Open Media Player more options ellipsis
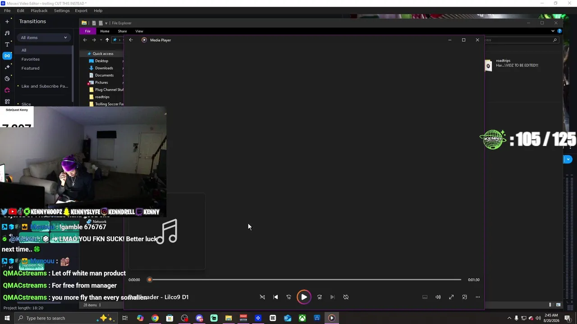 point(478,297)
